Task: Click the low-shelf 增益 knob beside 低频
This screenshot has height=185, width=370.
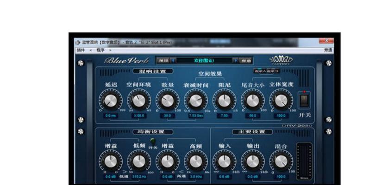Action: [x=111, y=162]
